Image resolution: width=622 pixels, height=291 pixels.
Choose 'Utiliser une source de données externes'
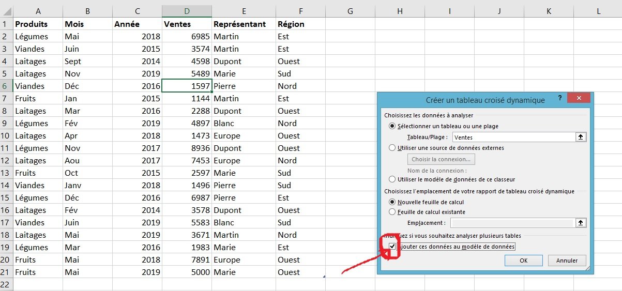pyautogui.click(x=392, y=148)
